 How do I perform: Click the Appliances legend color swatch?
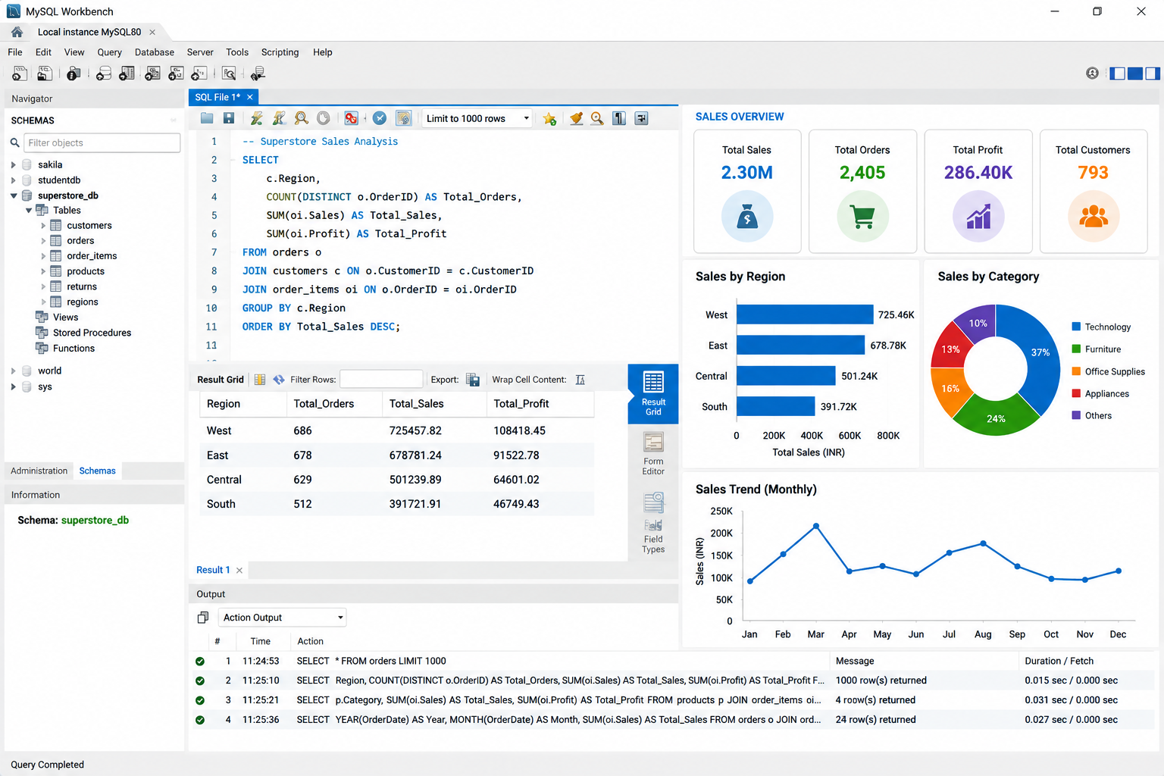[1076, 393]
